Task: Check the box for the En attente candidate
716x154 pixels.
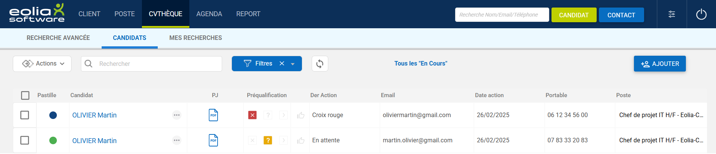Action: point(25,140)
